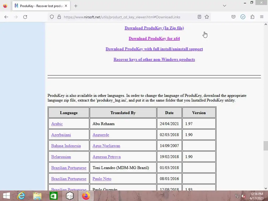Select the date 19/02/2018

tap(169, 157)
